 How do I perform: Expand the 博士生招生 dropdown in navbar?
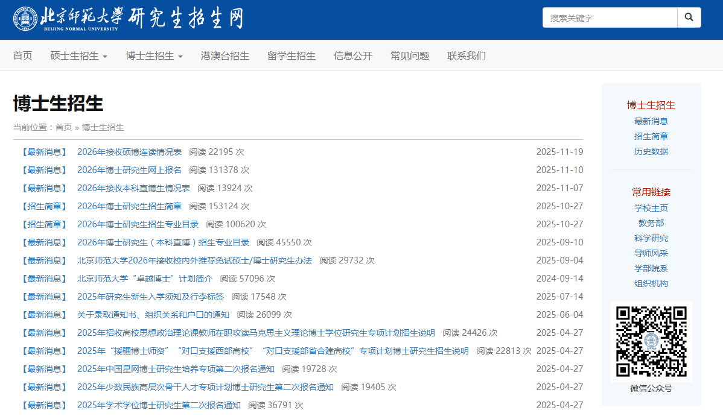pos(154,56)
